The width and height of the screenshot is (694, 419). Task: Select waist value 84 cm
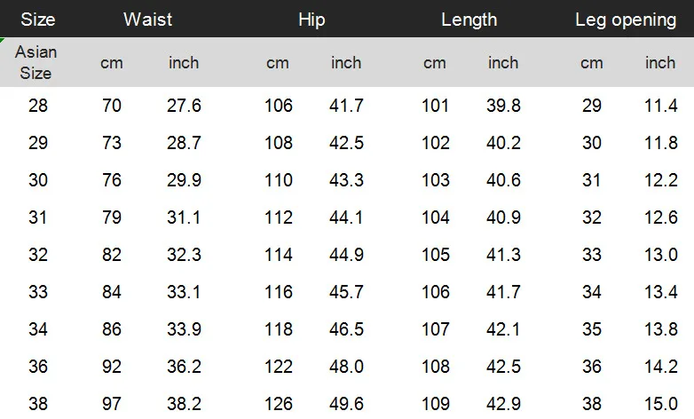112,292
